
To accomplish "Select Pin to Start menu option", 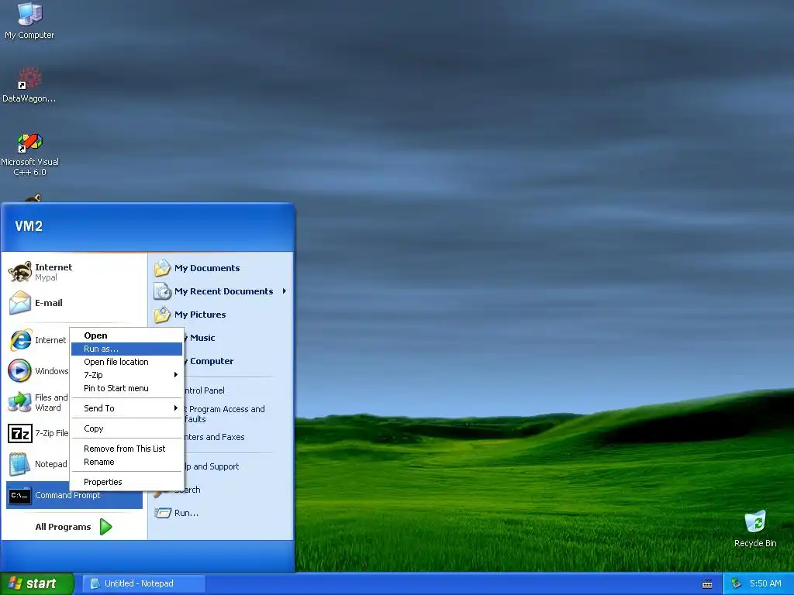I will click(x=126, y=388).
